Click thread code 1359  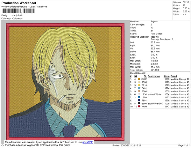click(x=167, y=79)
